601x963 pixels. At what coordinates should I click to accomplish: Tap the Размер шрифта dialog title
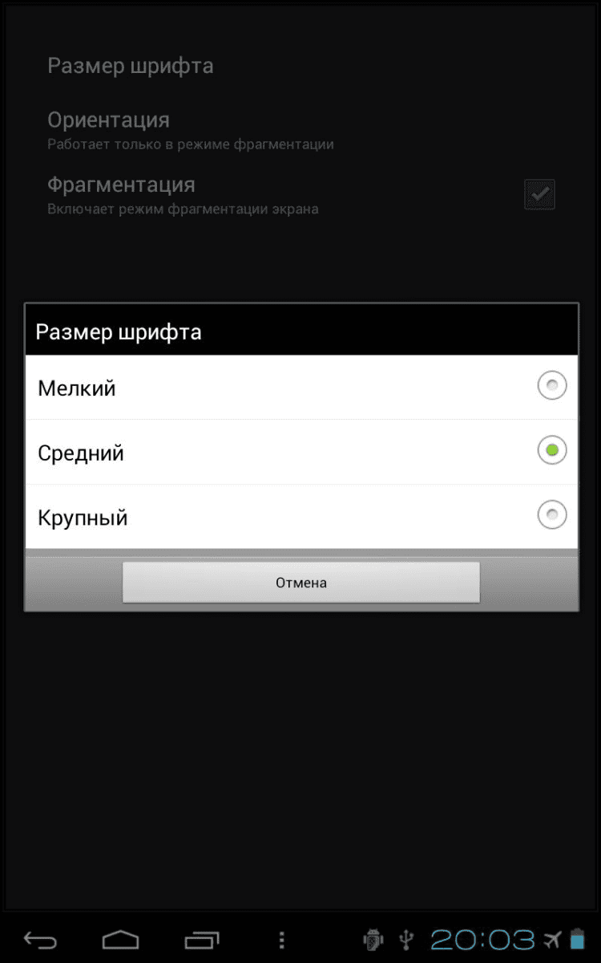click(x=119, y=332)
